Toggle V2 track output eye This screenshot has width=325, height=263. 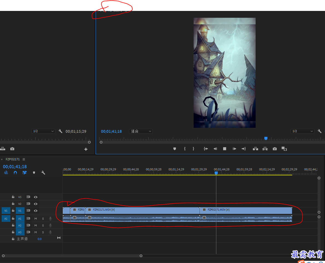click(36, 204)
